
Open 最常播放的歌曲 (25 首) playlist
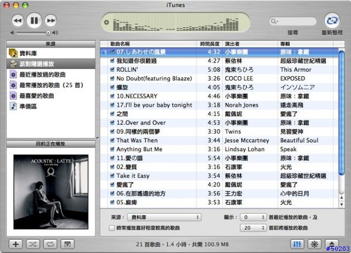(51, 85)
